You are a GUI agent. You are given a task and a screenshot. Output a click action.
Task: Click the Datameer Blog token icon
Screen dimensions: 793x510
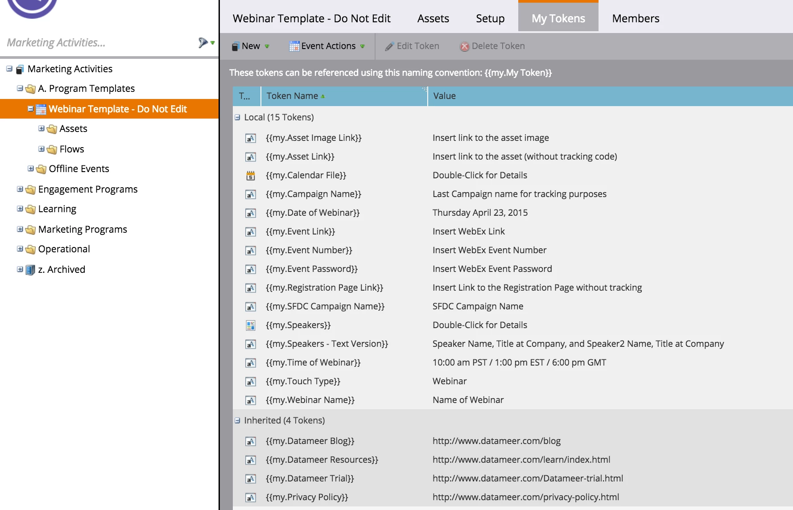(x=251, y=441)
